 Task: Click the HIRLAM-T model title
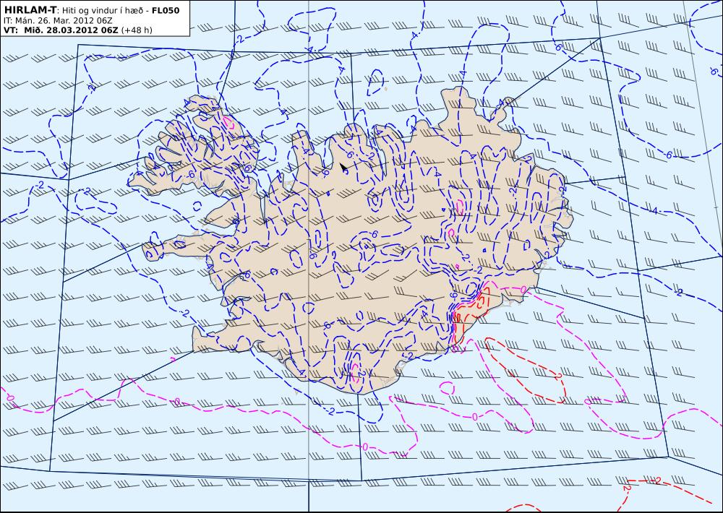[x=30, y=10]
